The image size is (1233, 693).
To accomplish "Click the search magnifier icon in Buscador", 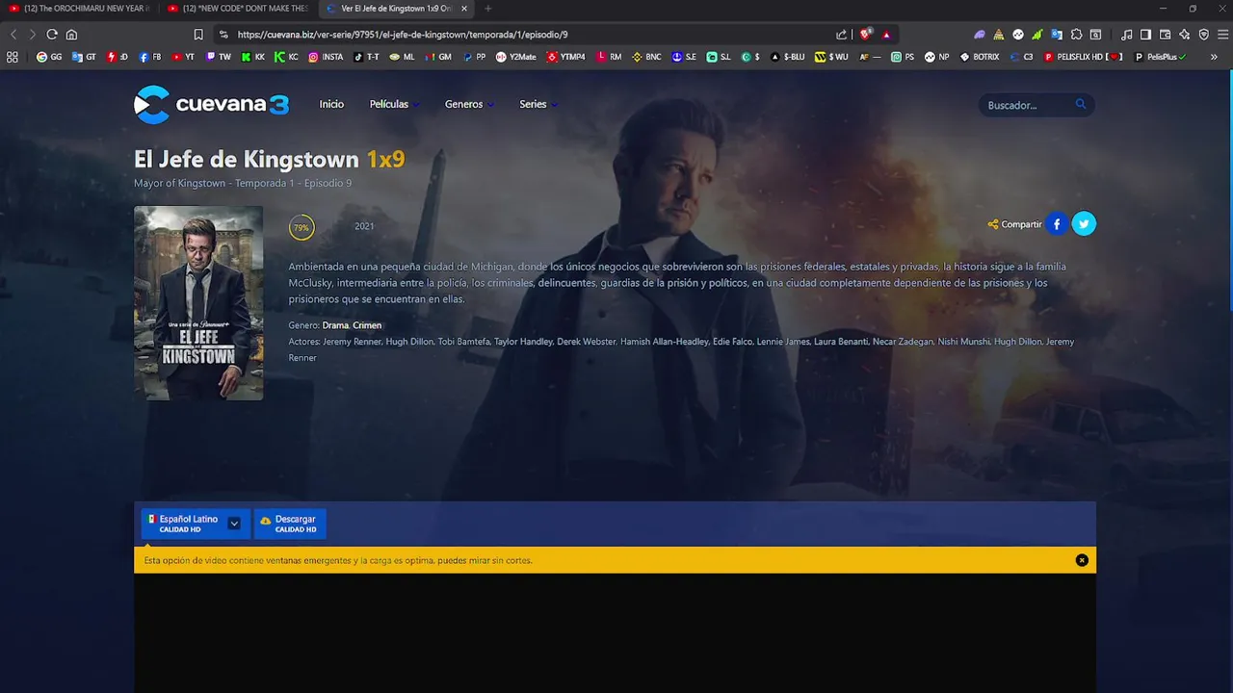I will click(1080, 104).
